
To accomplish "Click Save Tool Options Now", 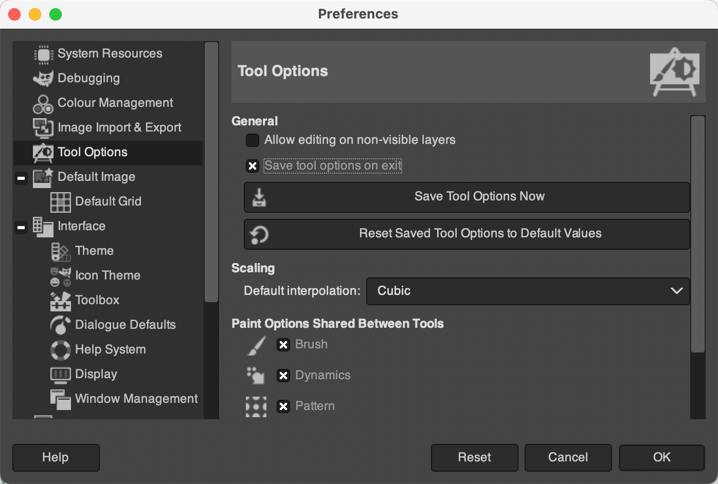I will [466, 197].
